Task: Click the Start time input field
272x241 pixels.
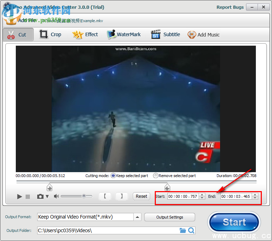Action: [x=183, y=196]
